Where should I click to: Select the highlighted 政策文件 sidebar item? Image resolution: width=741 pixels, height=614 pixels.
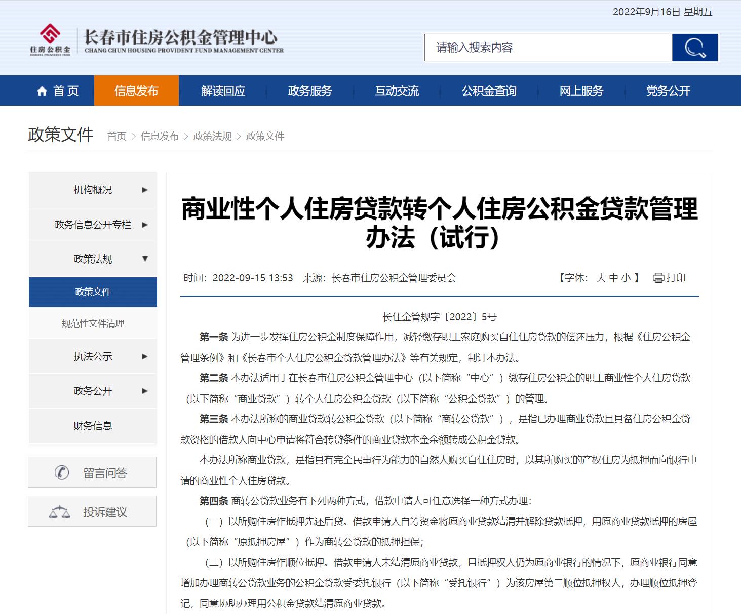[93, 292]
